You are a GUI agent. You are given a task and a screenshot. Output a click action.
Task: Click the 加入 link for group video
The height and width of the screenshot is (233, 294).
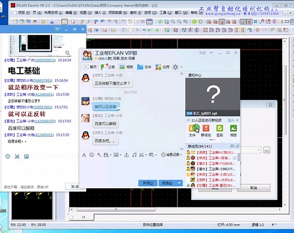(x=231, y=120)
